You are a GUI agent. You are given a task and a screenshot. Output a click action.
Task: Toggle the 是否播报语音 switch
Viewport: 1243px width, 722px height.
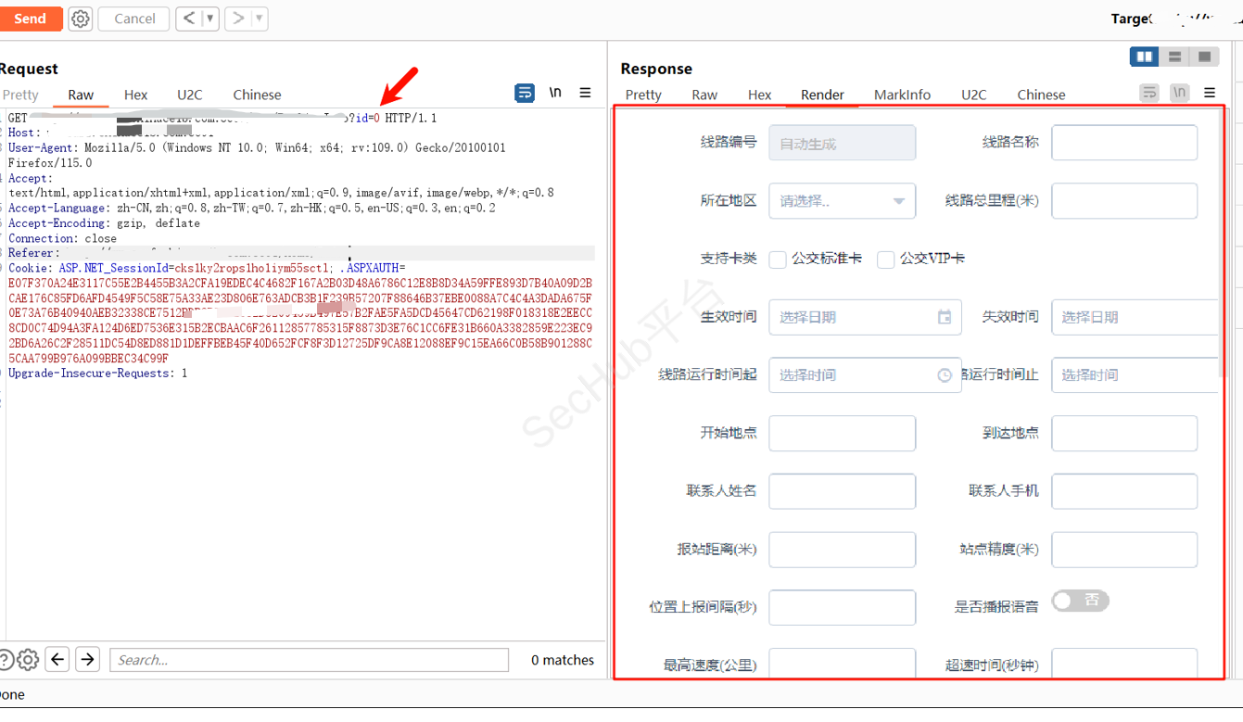(x=1080, y=601)
